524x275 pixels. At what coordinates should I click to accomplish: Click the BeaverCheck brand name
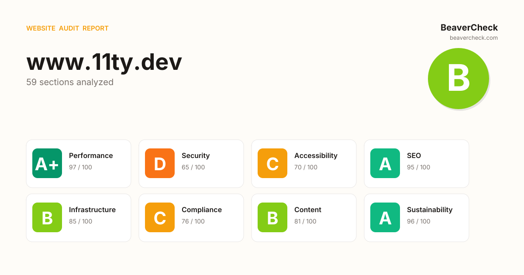[469, 27]
